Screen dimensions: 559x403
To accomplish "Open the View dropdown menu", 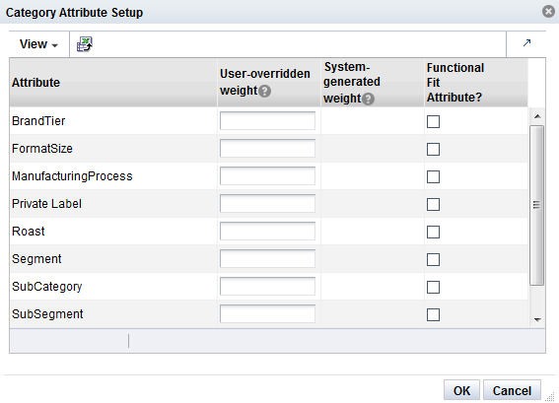I will tap(38, 44).
